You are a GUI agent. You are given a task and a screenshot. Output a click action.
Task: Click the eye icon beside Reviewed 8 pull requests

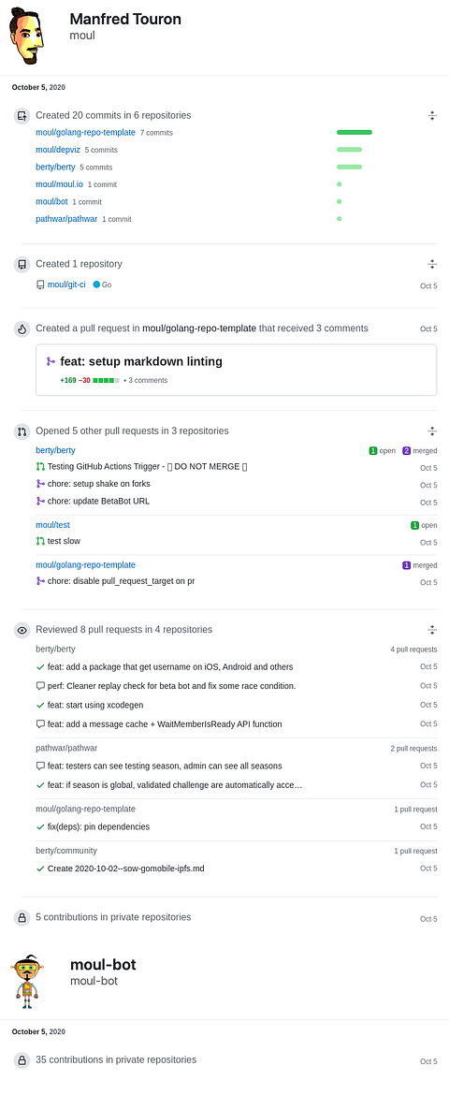coord(22,630)
